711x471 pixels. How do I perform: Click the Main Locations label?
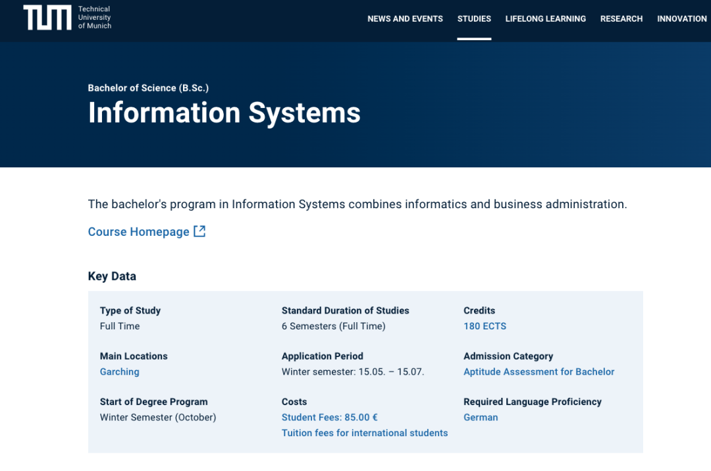134,356
